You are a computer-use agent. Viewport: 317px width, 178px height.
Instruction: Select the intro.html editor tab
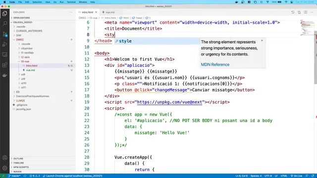click(x=88, y=12)
